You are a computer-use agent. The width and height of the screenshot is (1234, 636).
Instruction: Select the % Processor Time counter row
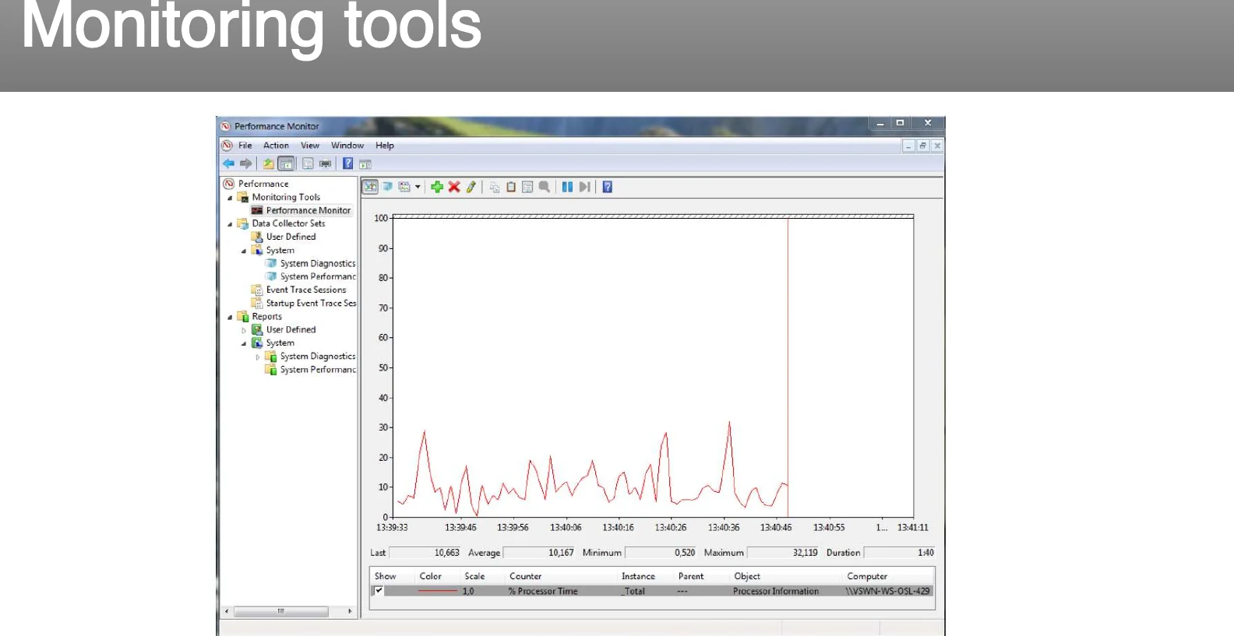[x=651, y=591]
